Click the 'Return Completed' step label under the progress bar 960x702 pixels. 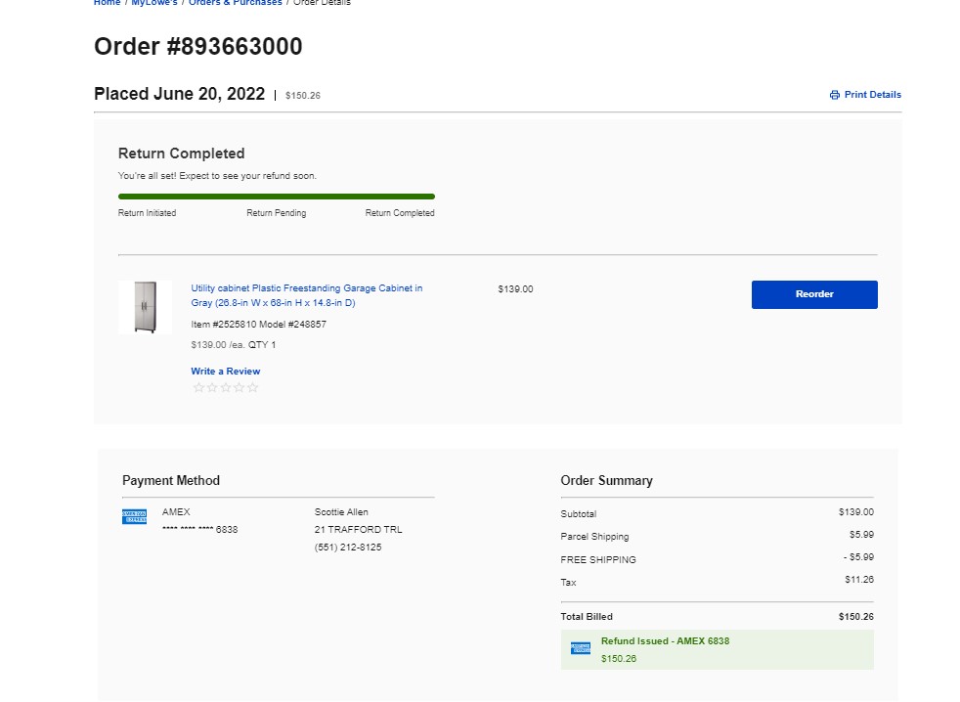400,213
